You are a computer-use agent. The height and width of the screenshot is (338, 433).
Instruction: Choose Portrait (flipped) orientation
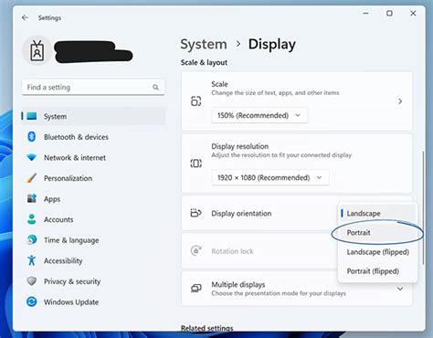377,271
